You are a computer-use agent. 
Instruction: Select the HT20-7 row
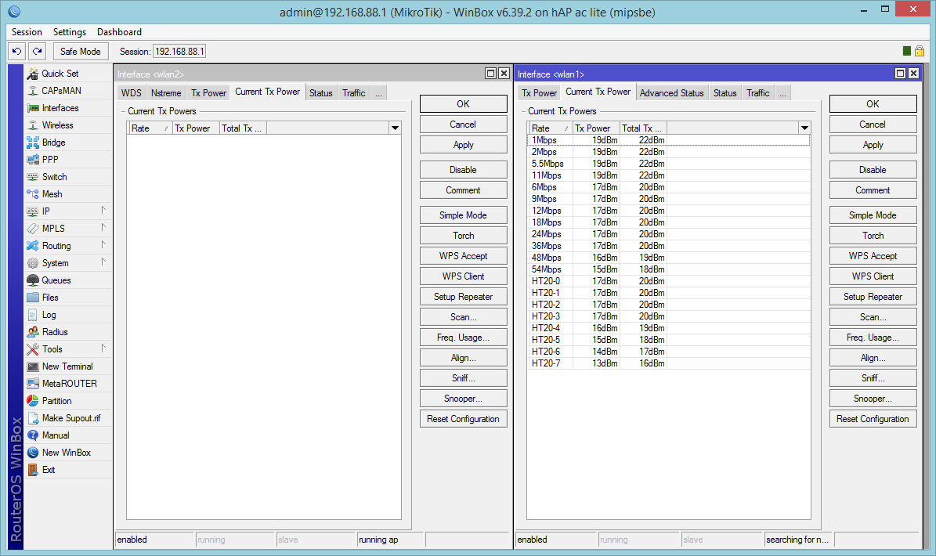[x=669, y=363]
